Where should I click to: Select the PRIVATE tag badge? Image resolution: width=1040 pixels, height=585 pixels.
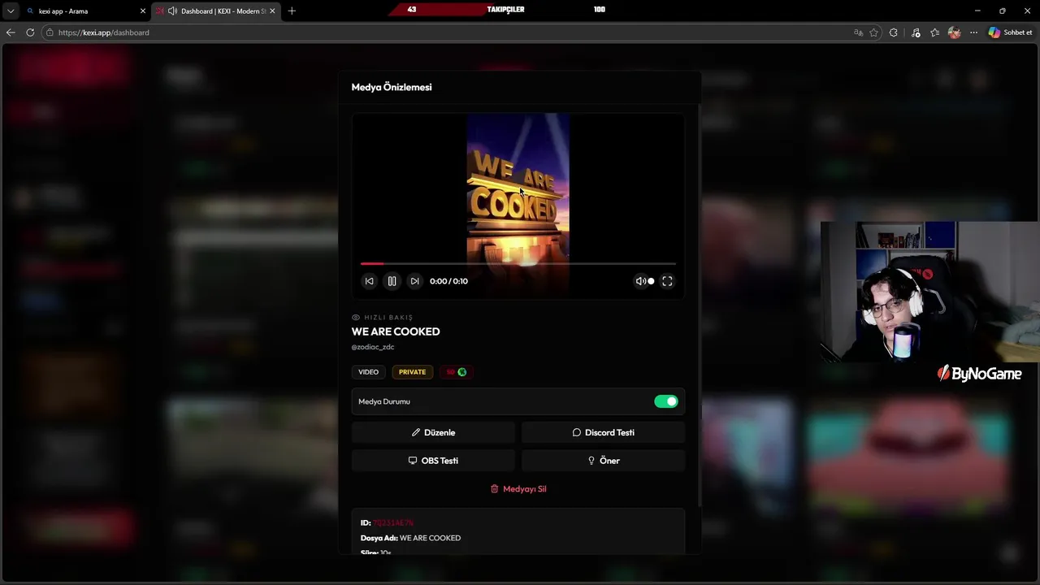point(412,372)
